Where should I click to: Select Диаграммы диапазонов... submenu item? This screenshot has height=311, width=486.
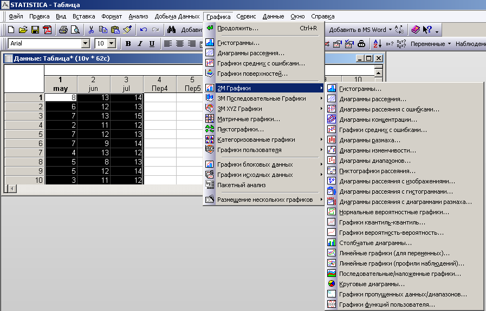tap(404, 161)
